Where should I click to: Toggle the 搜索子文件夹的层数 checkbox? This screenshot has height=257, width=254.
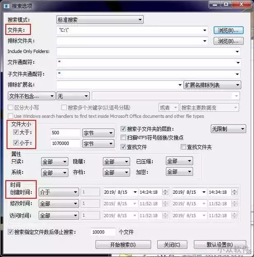tap(123, 129)
